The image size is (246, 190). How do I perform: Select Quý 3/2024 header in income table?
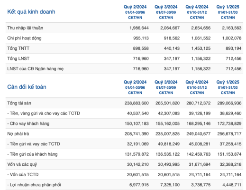click(x=166, y=7)
